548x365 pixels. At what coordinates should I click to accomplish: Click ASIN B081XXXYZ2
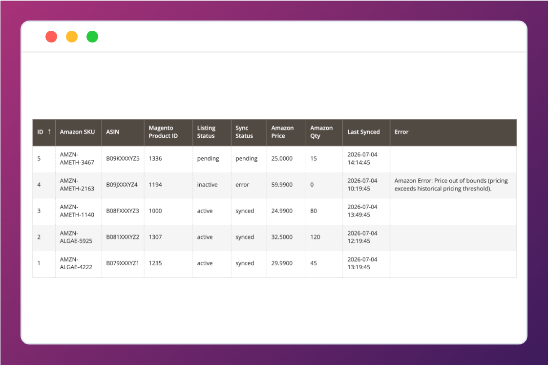pyautogui.click(x=123, y=237)
